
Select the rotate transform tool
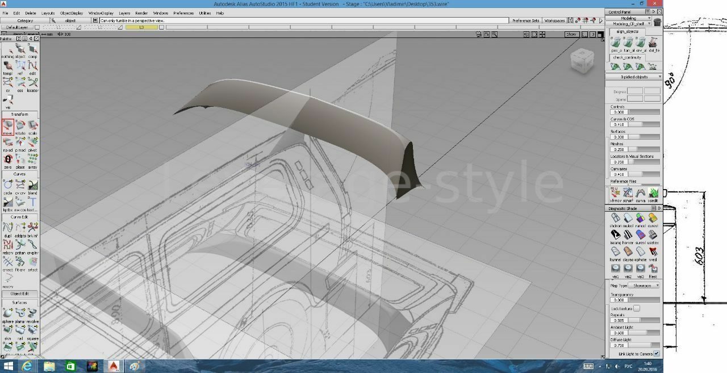pyautogui.click(x=20, y=126)
